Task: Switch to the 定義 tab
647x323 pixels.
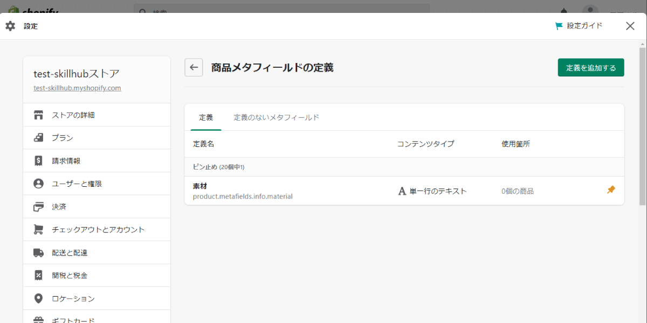Action: point(206,117)
